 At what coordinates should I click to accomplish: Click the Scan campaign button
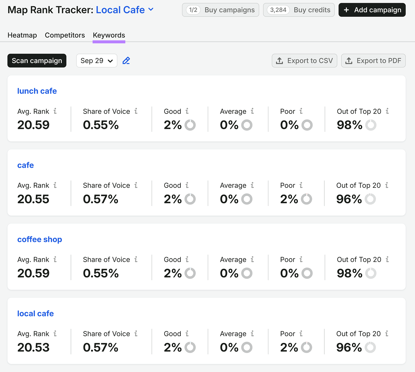pyautogui.click(x=37, y=61)
